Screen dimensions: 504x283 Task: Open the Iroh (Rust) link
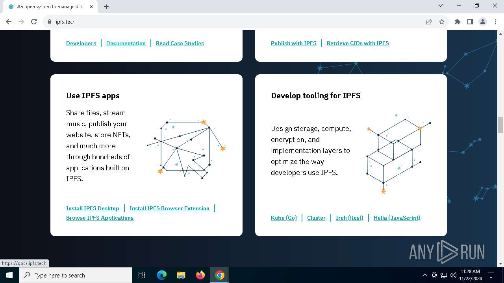point(350,218)
